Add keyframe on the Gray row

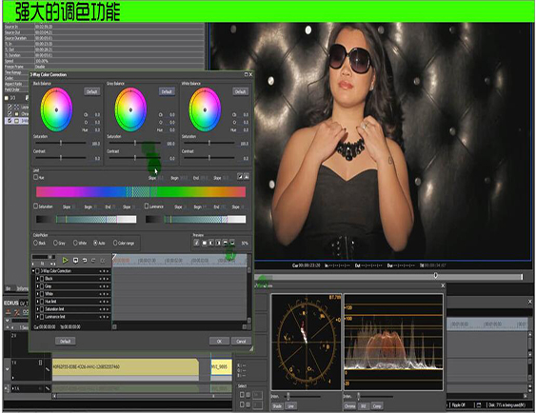[104, 286]
